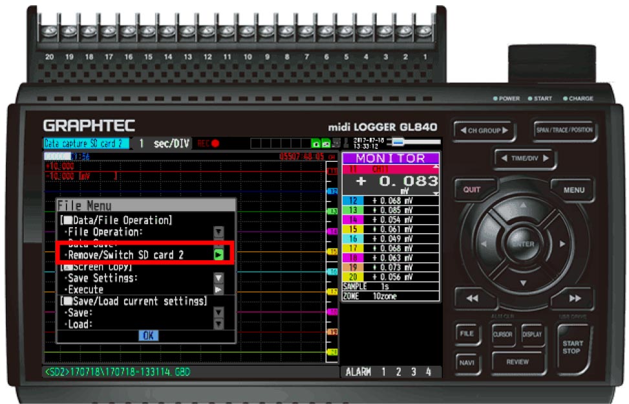
Task: Tap the left arrow direction key
Action: [484, 244]
